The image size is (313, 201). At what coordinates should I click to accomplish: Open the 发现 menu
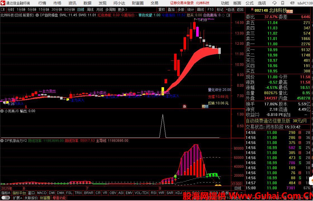[103, 3]
